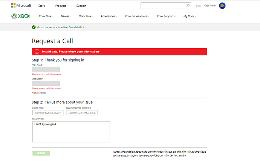Expand the Xbox Live menu
Image resolution: width=260 pixels, height=164 pixels.
pos(86,16)
